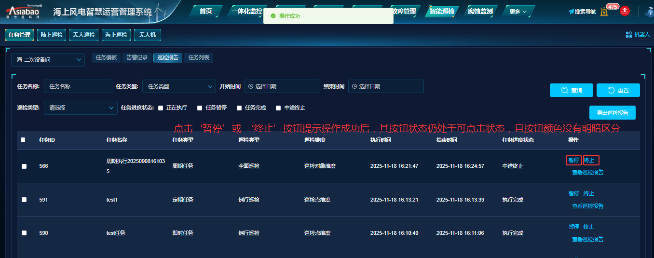The width and height of the screenshot is (654, 258).
Task: Click the 任务名称 input field
Action: [x=78, y=86]
